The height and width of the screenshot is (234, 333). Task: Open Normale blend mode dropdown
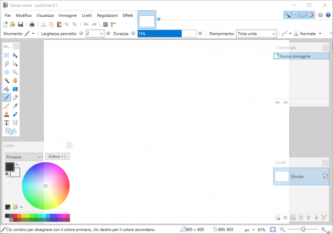point(311,34)
